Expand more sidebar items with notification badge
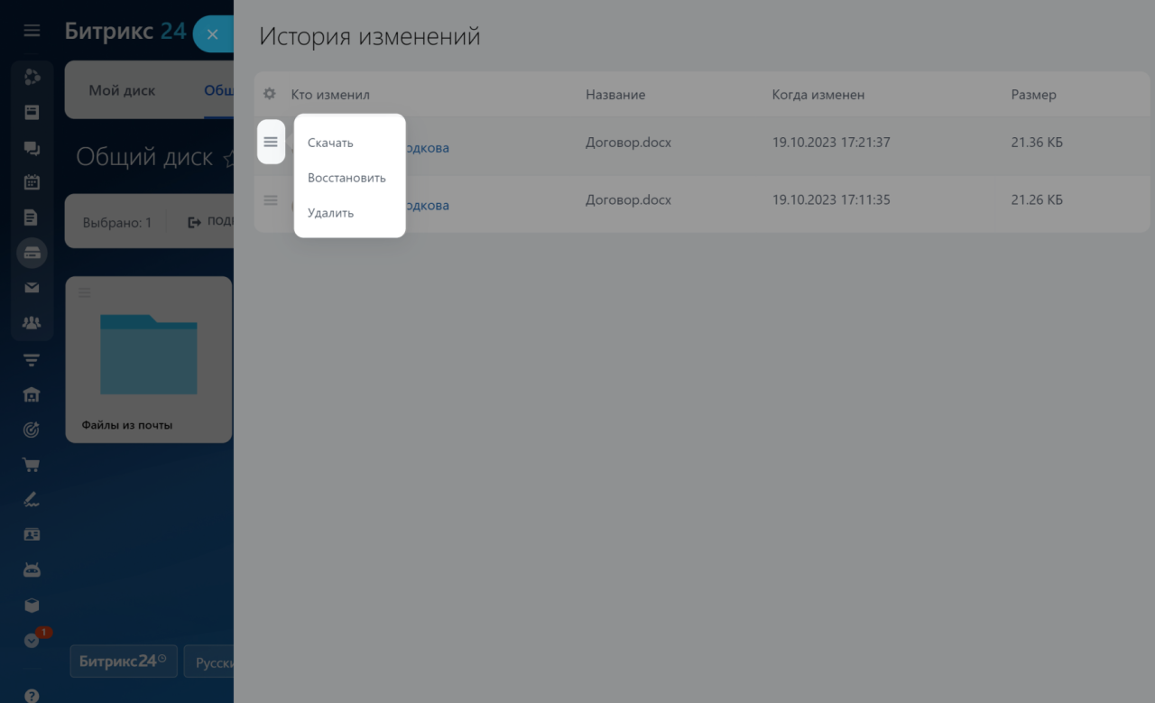Screen dimensions: 1155x703 tap(33, 640)
